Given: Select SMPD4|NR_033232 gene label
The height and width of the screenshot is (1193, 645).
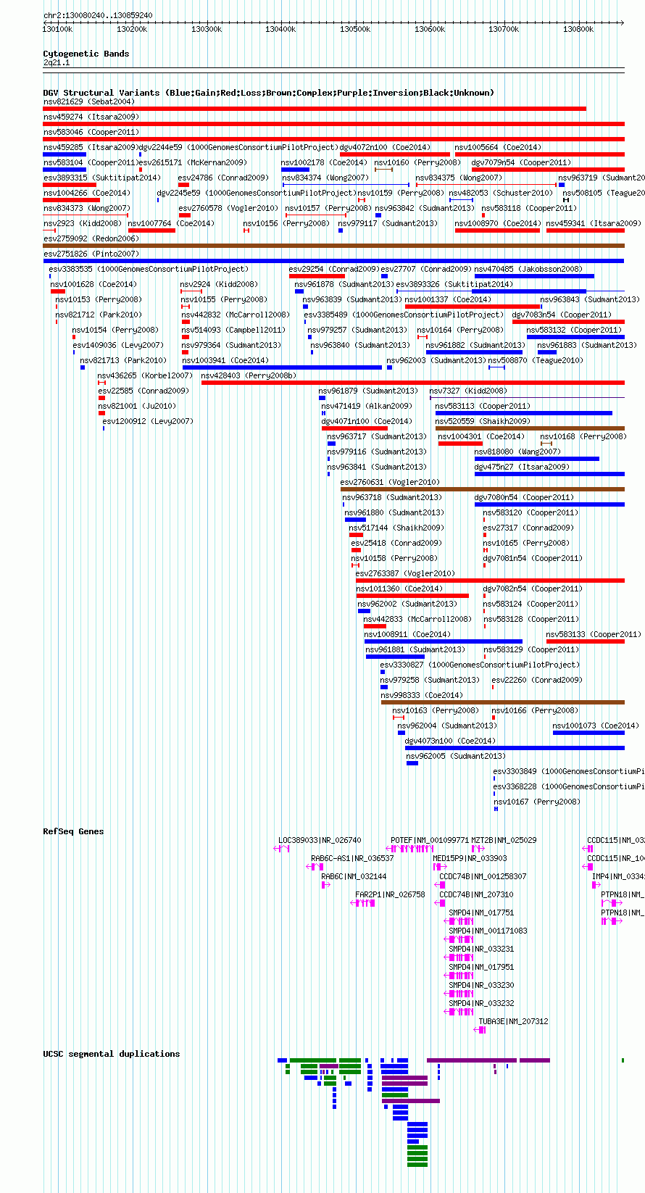Looking at the screenshot, I should tap(481, 1003).
